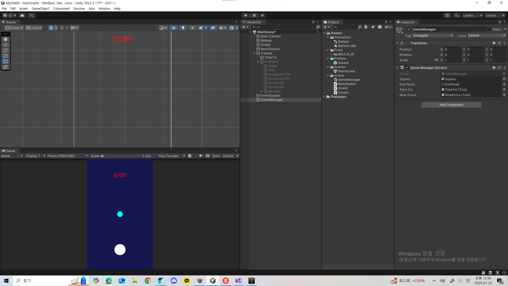The width and height of the screenshot is (508, 286).
Task: Select the Rect tool in Scene view
Action: 6,61
